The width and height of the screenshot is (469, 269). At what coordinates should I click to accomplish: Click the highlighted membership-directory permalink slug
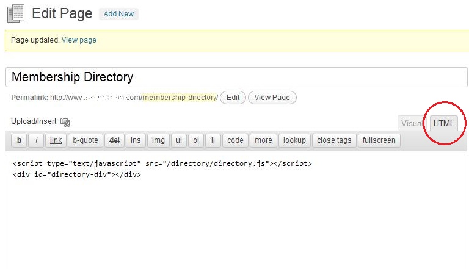point(180,98)
